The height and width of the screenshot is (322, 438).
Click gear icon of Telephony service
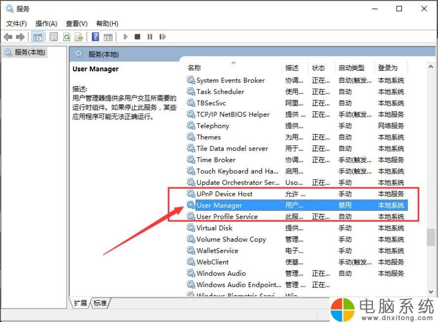pos(191,126)
